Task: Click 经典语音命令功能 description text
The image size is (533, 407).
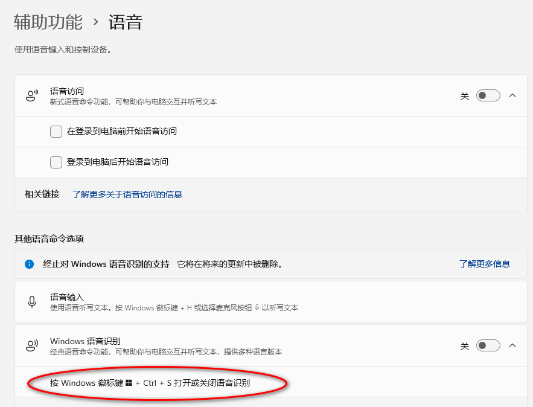Action: pyautogui.click(x=166, y=352)
